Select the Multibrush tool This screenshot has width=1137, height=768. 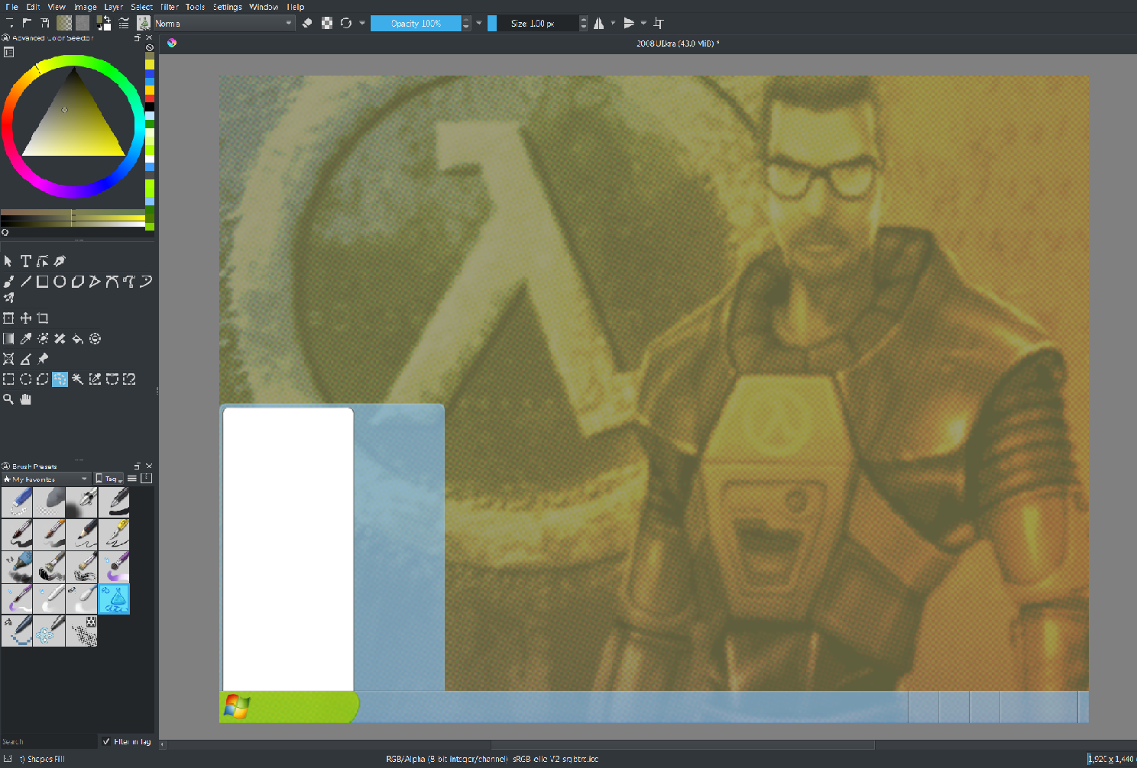[8, 298]
